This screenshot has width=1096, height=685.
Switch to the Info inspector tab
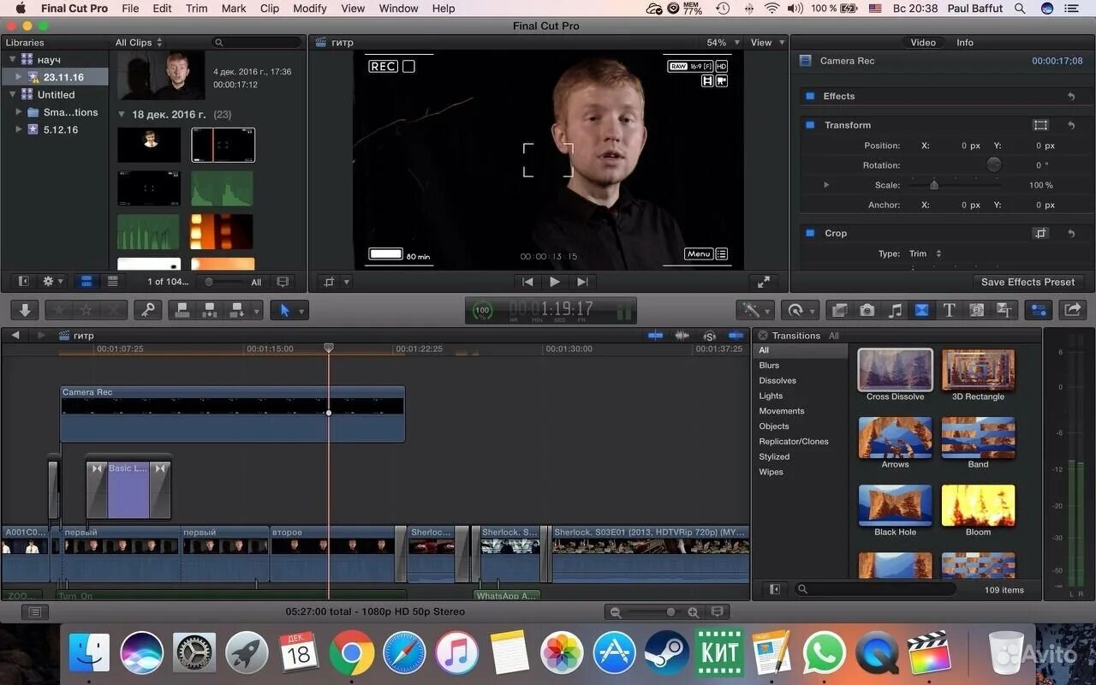click(965, 42)
